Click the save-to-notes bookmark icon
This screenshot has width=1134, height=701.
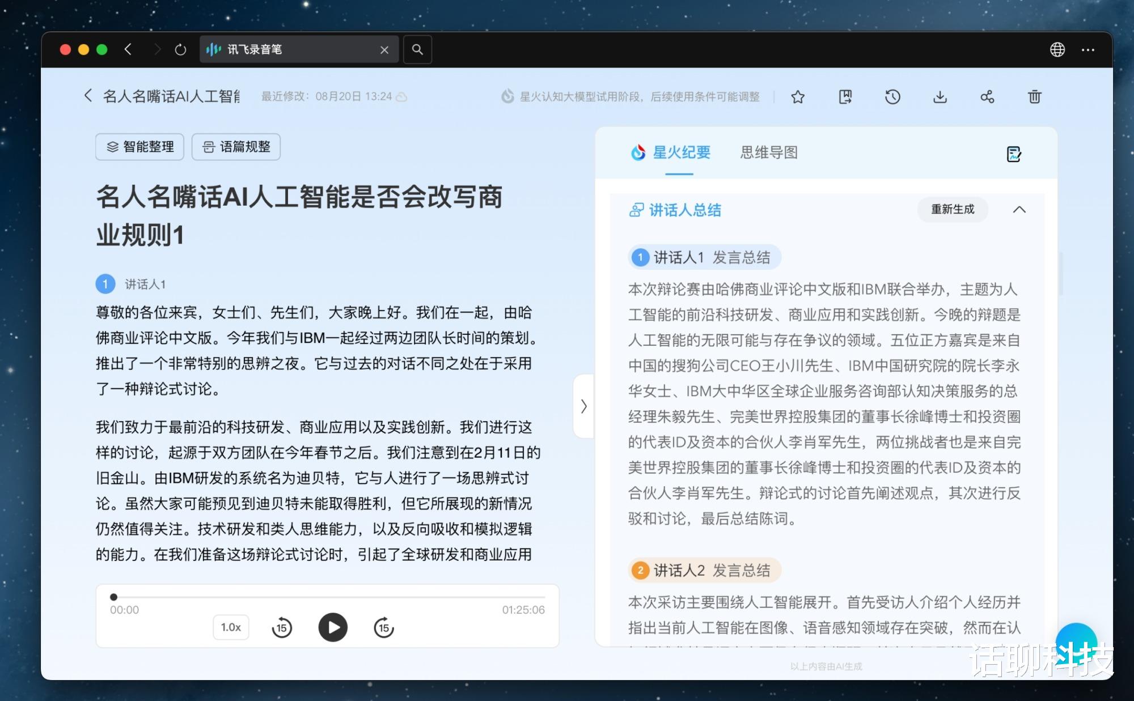(x=845, y=97)
